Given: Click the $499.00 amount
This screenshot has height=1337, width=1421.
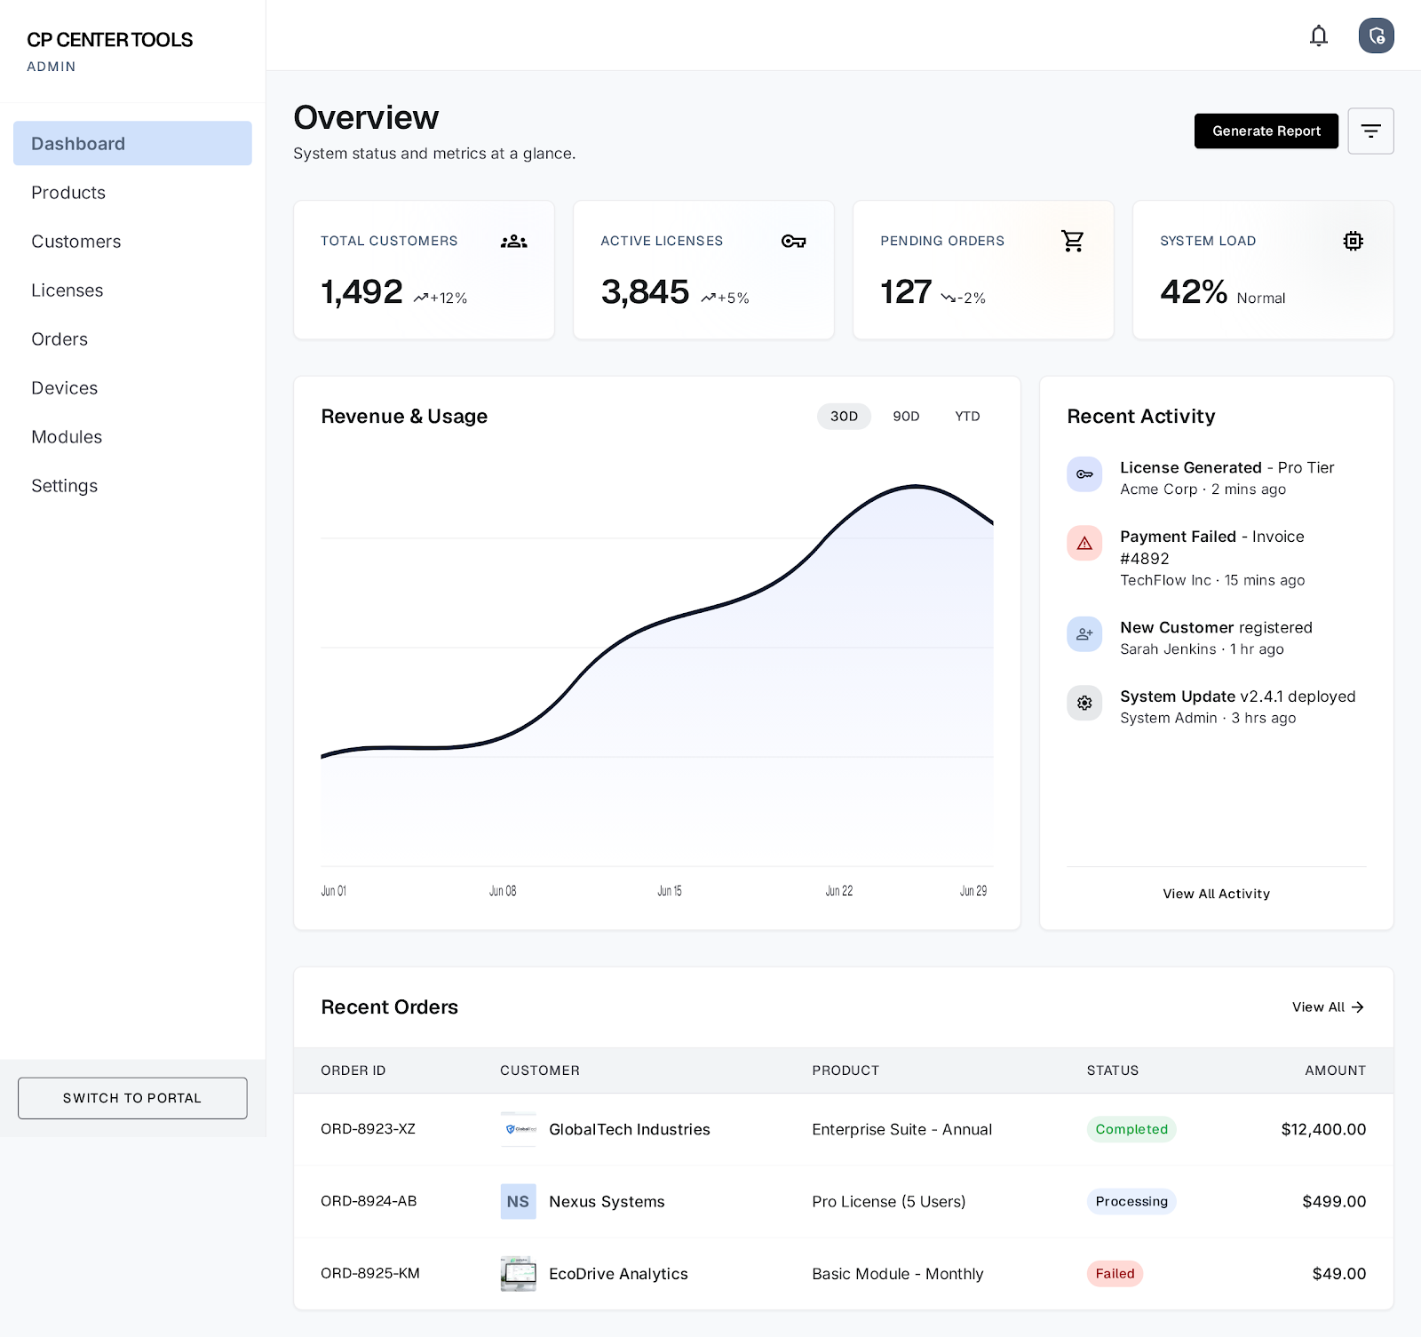Looking at the screenshot, I should [x=1334, y=1202].
